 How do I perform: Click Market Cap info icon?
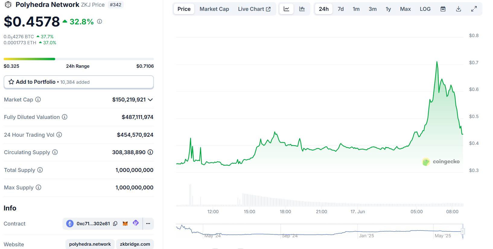(38, 99)
